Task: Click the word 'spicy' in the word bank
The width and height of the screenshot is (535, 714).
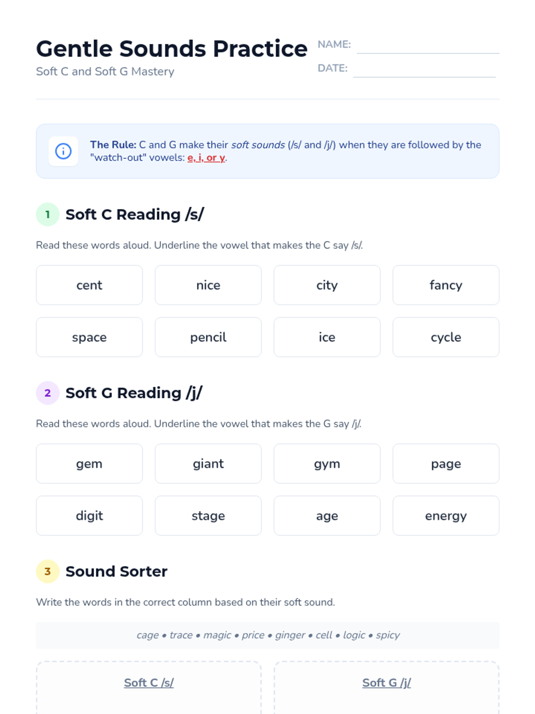Action: [x=387, y=635]
